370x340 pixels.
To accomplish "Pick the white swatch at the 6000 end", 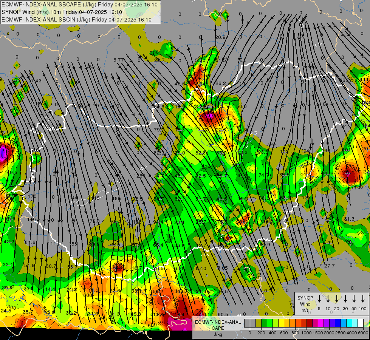I will tap(361, 323).
